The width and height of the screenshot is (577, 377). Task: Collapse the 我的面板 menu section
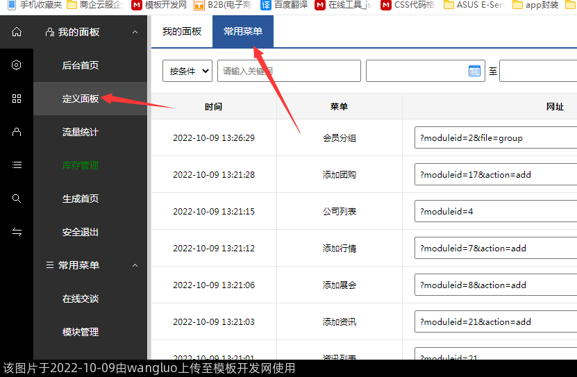[x=135, y=32]
